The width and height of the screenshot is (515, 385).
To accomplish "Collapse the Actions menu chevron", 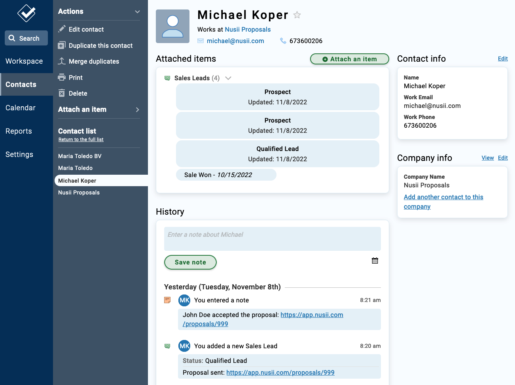I will click(x=137, y=12).
